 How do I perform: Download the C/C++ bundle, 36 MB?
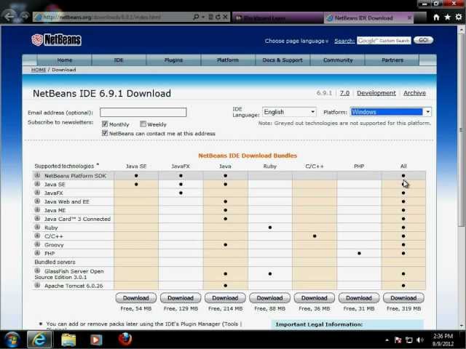(314, 297)
